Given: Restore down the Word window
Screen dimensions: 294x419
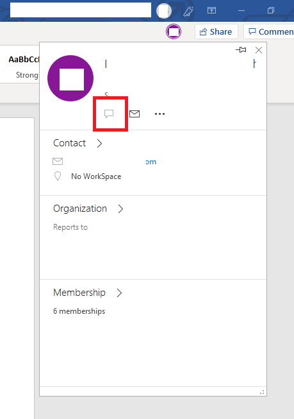Looking at the screenshot, I should point(271,10).
